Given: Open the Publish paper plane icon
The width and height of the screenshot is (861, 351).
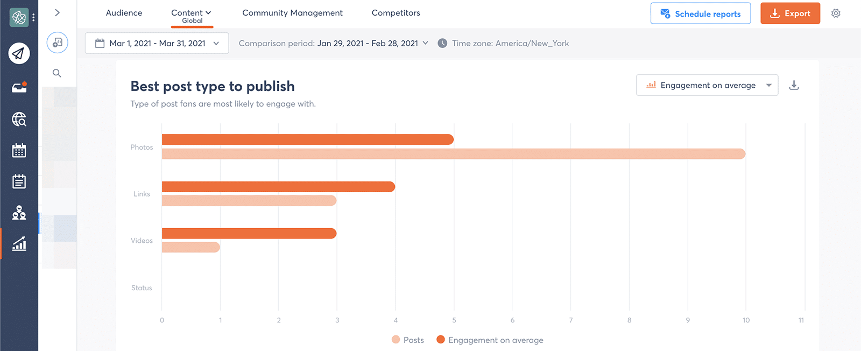Looking at the screenshot, I should point(19,53).
